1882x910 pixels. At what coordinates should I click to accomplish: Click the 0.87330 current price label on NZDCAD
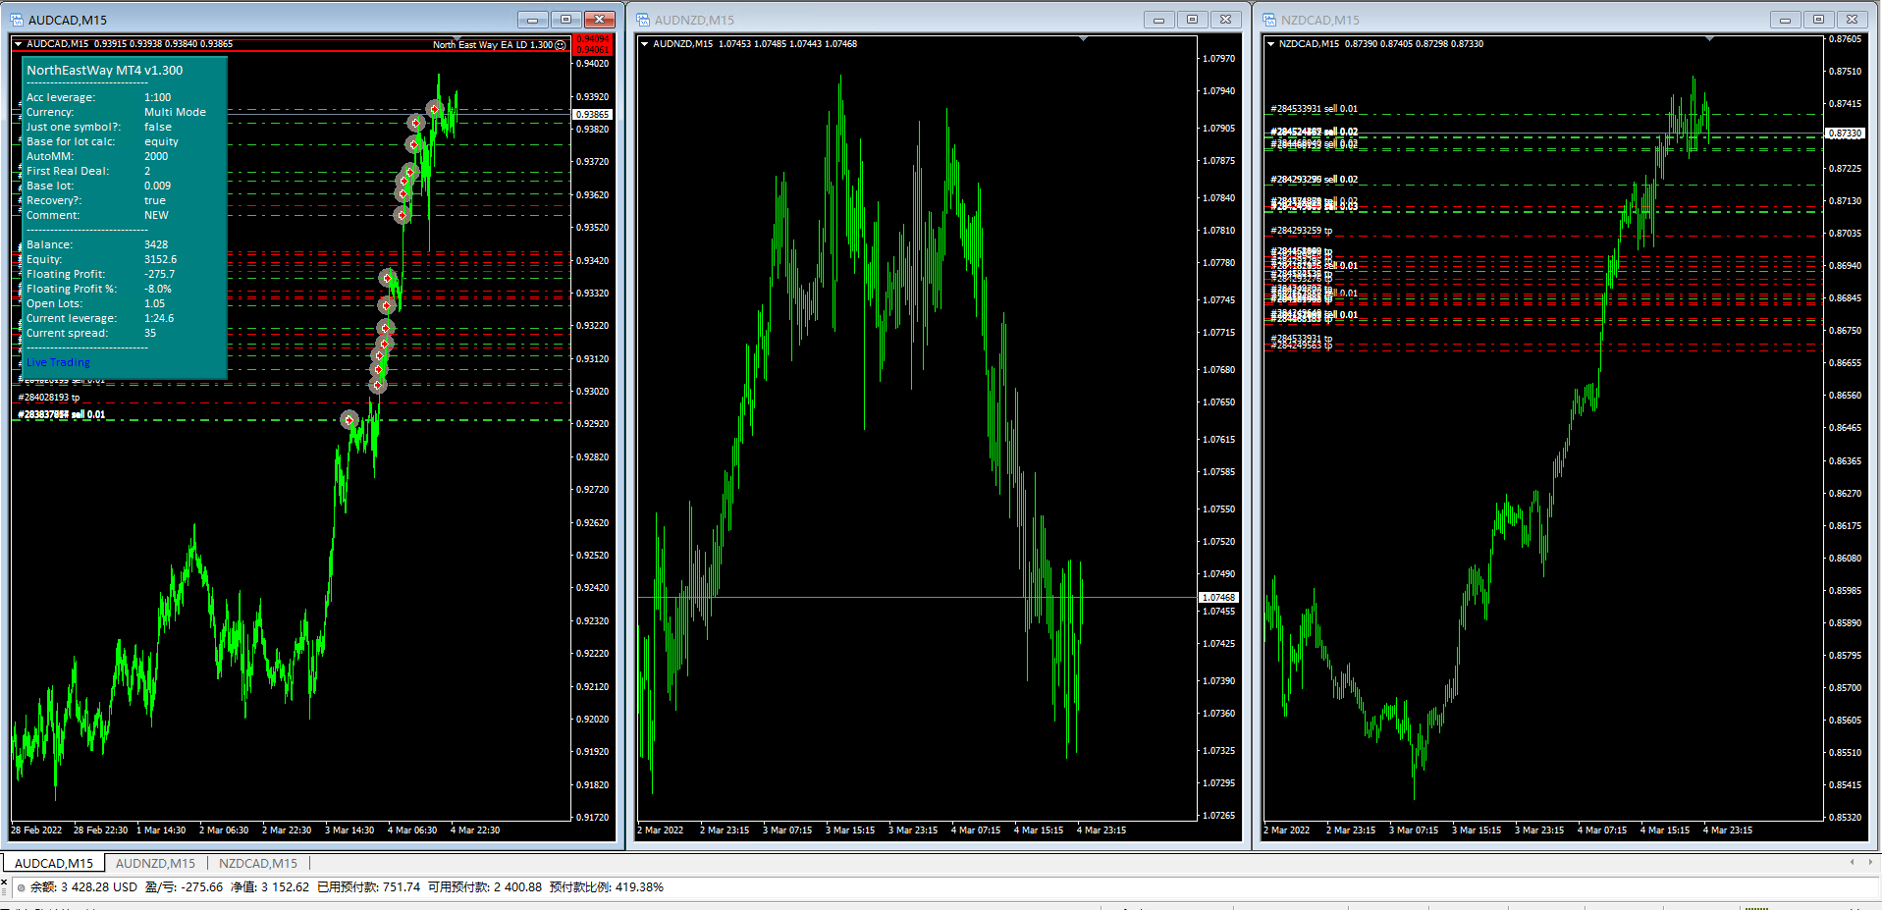(x=1846, y=134)
